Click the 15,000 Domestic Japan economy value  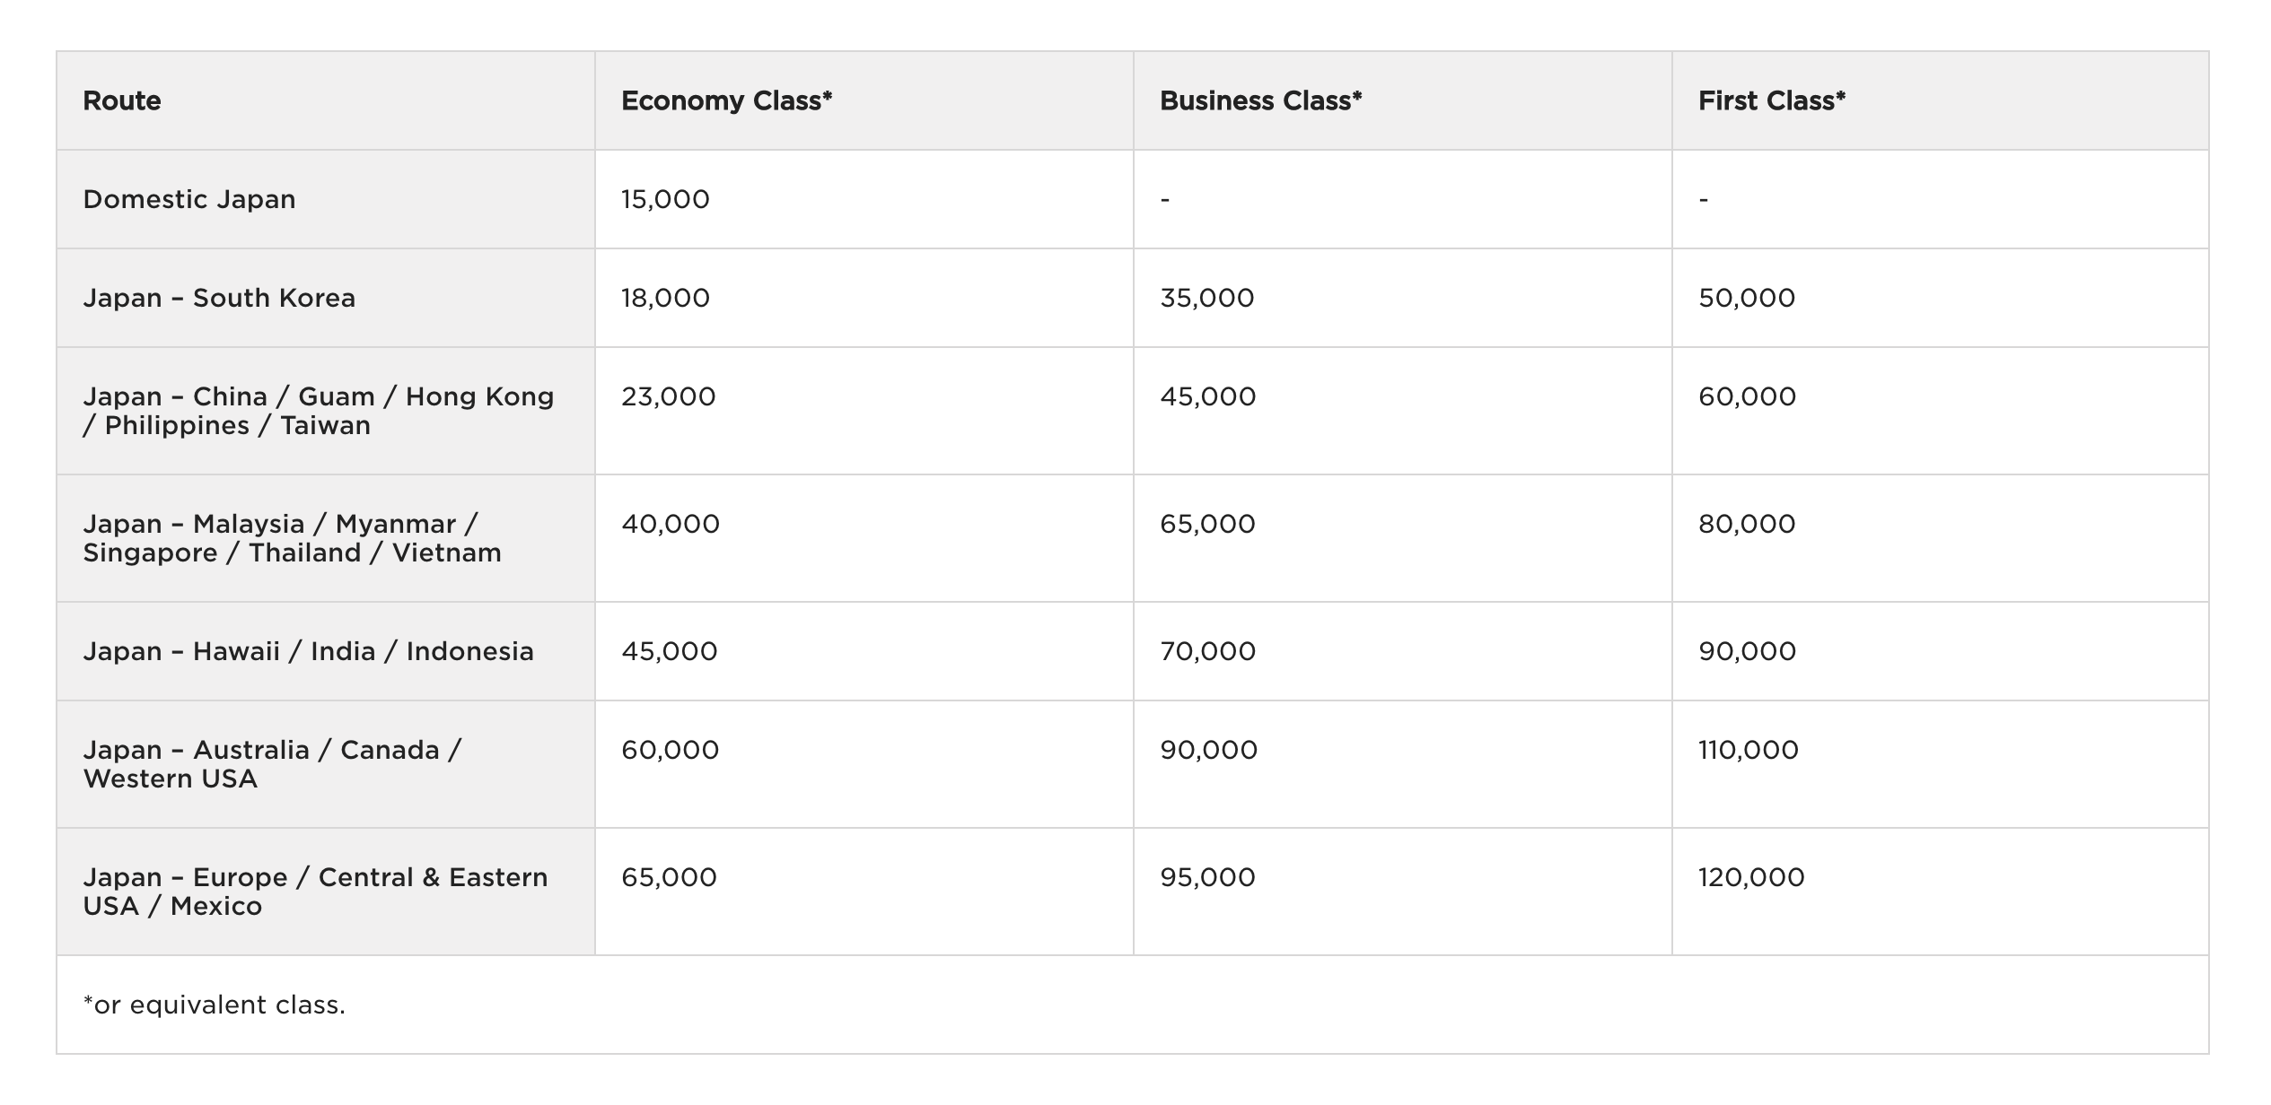pos(665,199)
